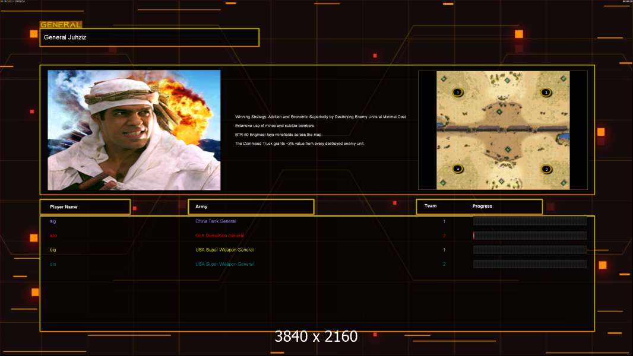The height and width of the screenshot is (356, 633).
Task: Click start position 4 marker on map
Action: (457, 169)
